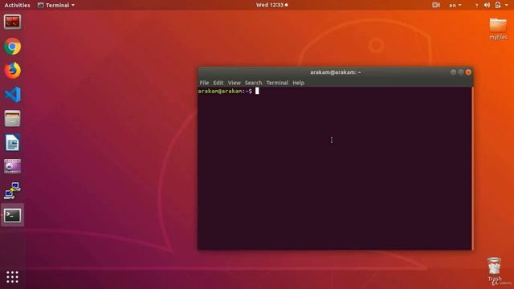Image resolution: width=514 pixels, height=289 pixels.
Task: Open Firefox from the dock
Action: click(x=13, y=71)
